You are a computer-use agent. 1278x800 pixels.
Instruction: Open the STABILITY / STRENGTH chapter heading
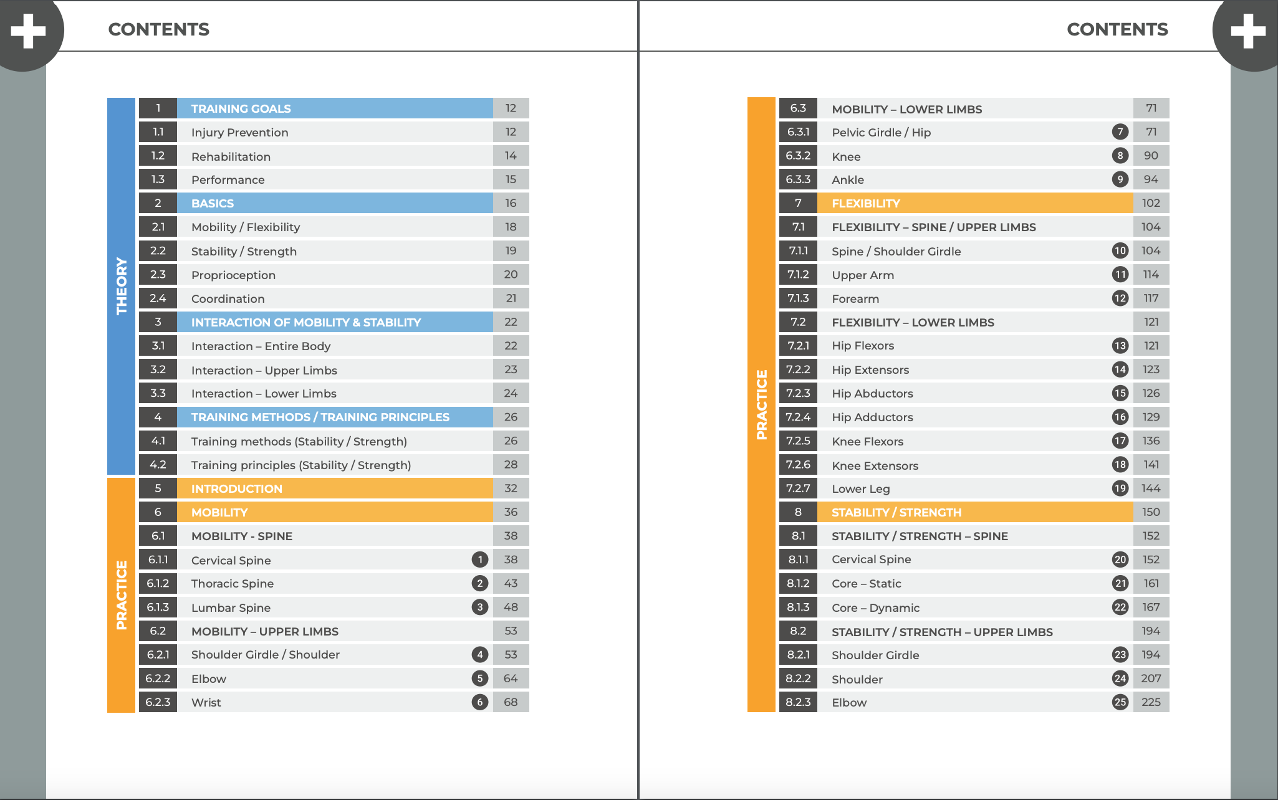pyautogui.click(x=896, y=512)
